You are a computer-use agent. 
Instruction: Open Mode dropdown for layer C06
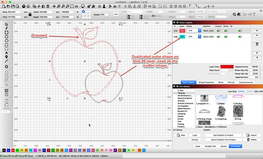194,36
